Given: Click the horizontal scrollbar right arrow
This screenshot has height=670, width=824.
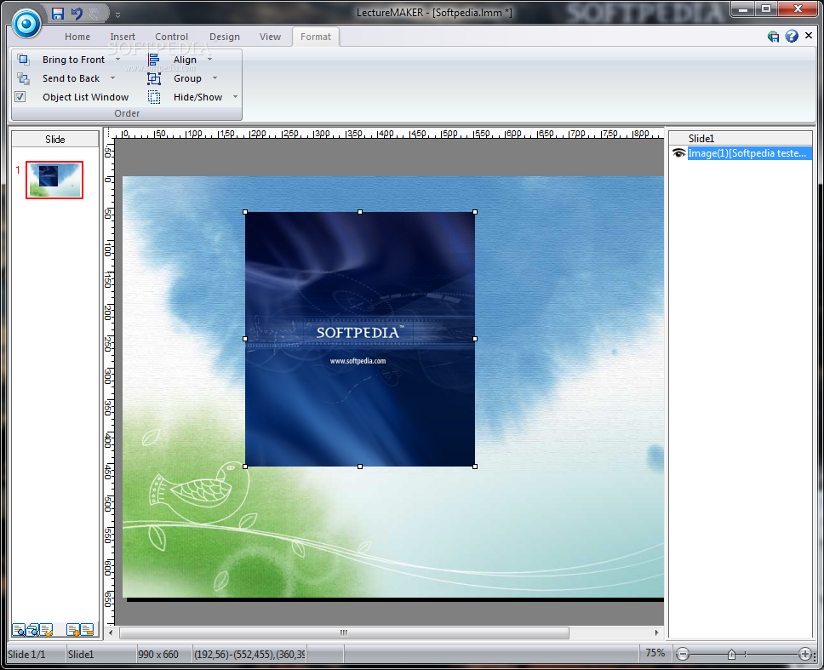Looking at the screenshot, I should 656,633.
